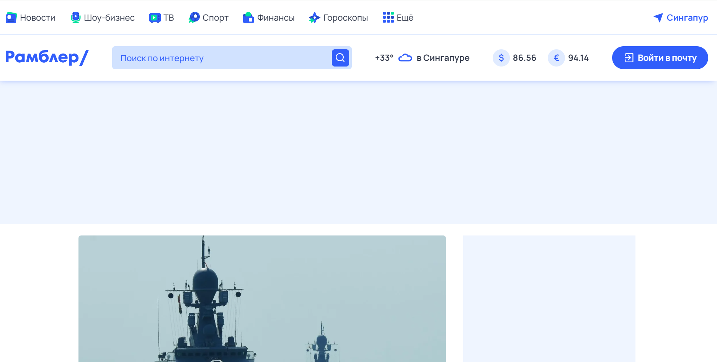This screenshot has height=362, width=717.
Task: Click the Финансы wallet icon
Action: pyautogui.click(x=248, y=18)
